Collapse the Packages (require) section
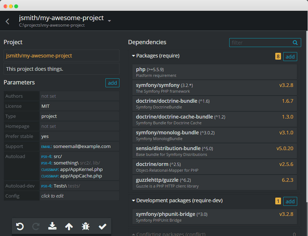The width and height of the screenshot is (308, 236). coord(133,56)
